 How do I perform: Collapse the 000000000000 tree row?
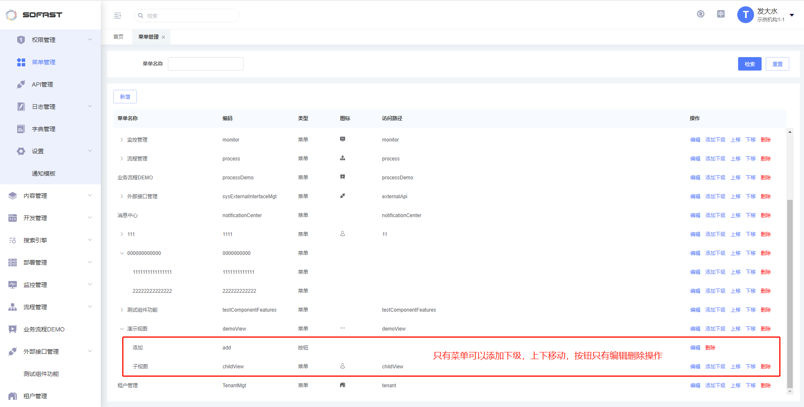122,253
